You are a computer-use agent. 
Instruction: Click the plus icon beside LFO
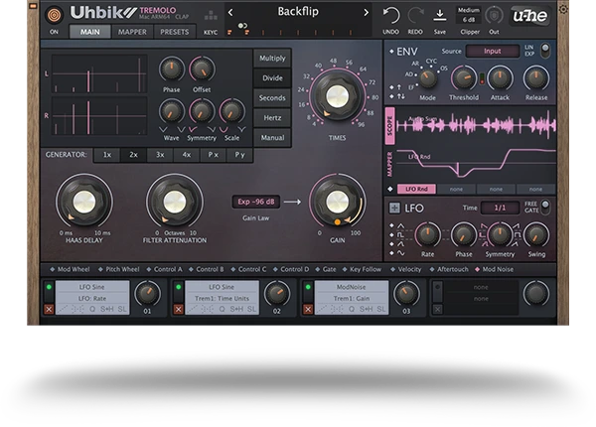click(394, 208)
